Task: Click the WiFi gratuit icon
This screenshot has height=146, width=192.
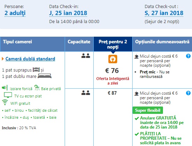Action: pos(5,102)
